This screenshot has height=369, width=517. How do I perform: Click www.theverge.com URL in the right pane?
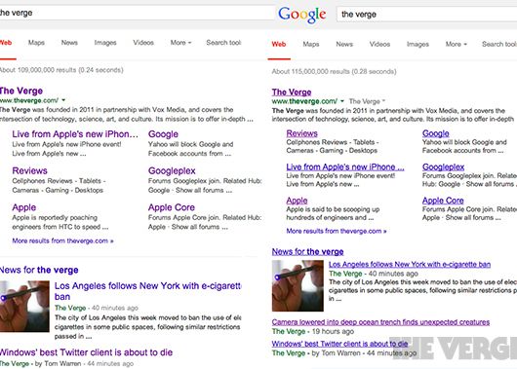click(304, 101)
